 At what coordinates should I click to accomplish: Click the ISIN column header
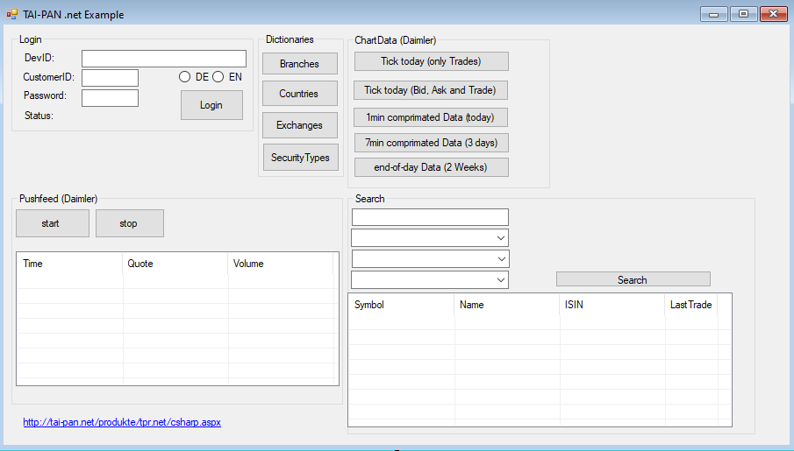point(612,305)
